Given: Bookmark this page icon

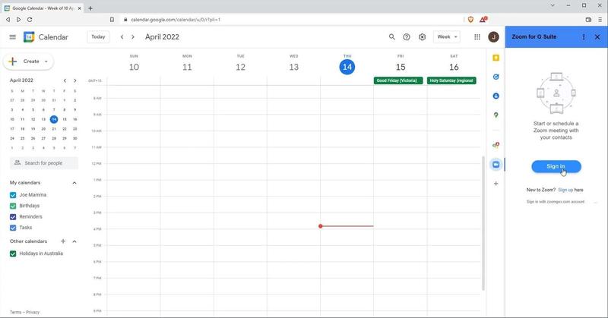Looking at the screenshot, I should coord(112,20).
